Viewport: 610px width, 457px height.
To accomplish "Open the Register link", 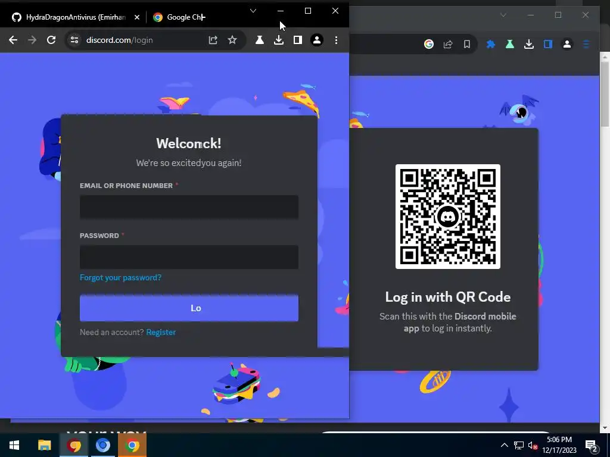I will pos(161,332).
